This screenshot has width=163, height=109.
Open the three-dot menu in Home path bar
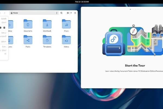[x=57, y=13]
